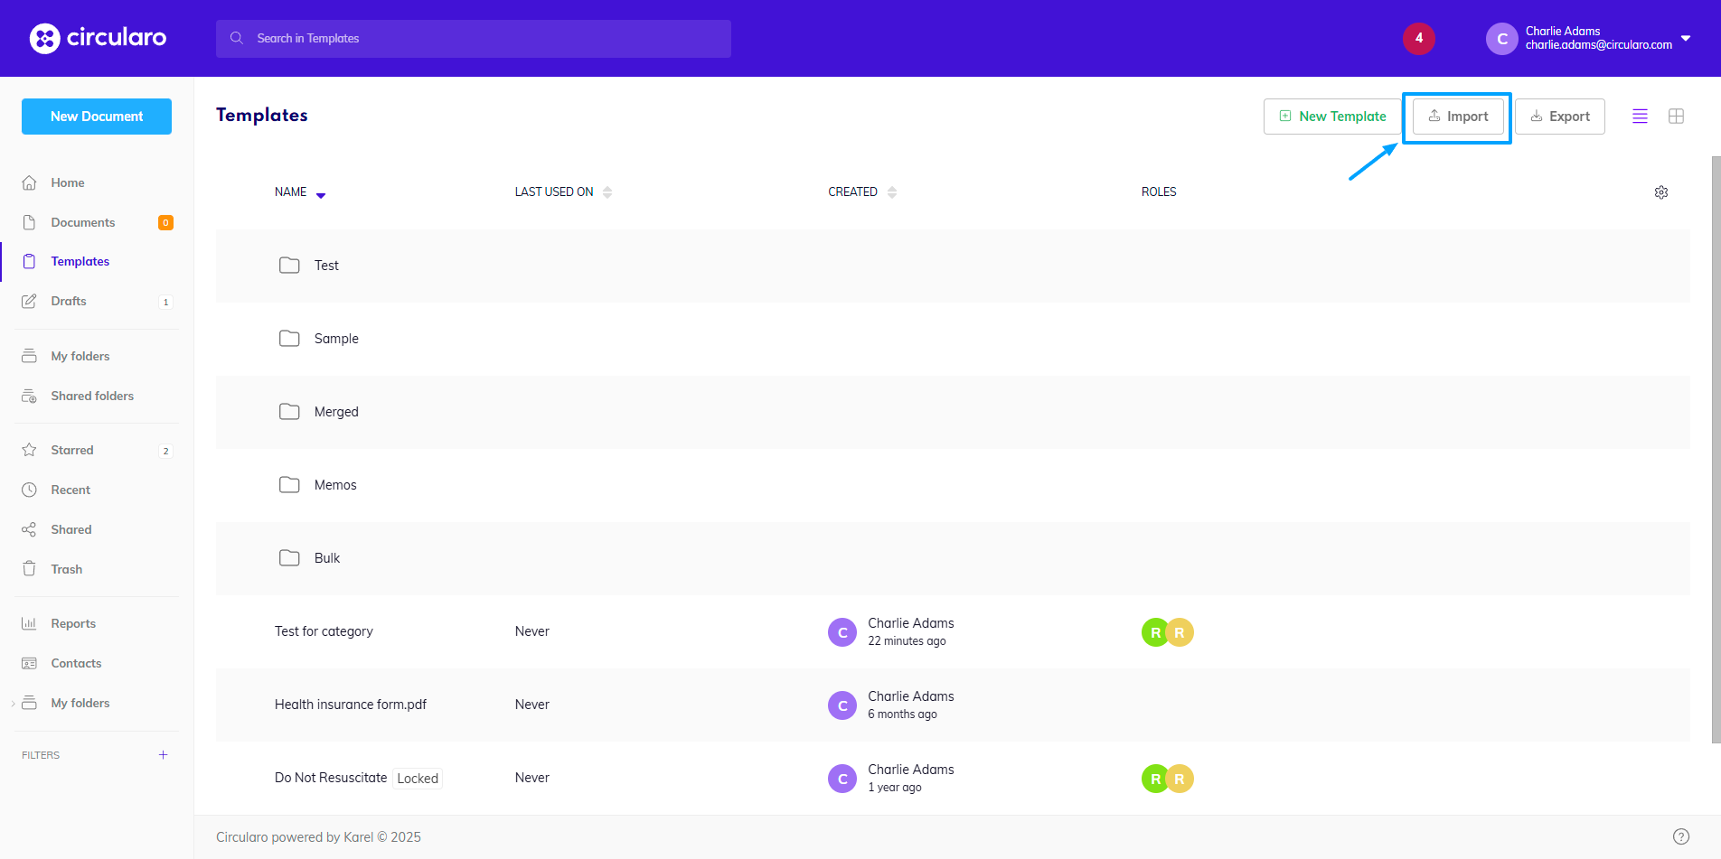Screen dimensions: 1721x859
Task: Open the Reports section
Action: pos(73,623)
